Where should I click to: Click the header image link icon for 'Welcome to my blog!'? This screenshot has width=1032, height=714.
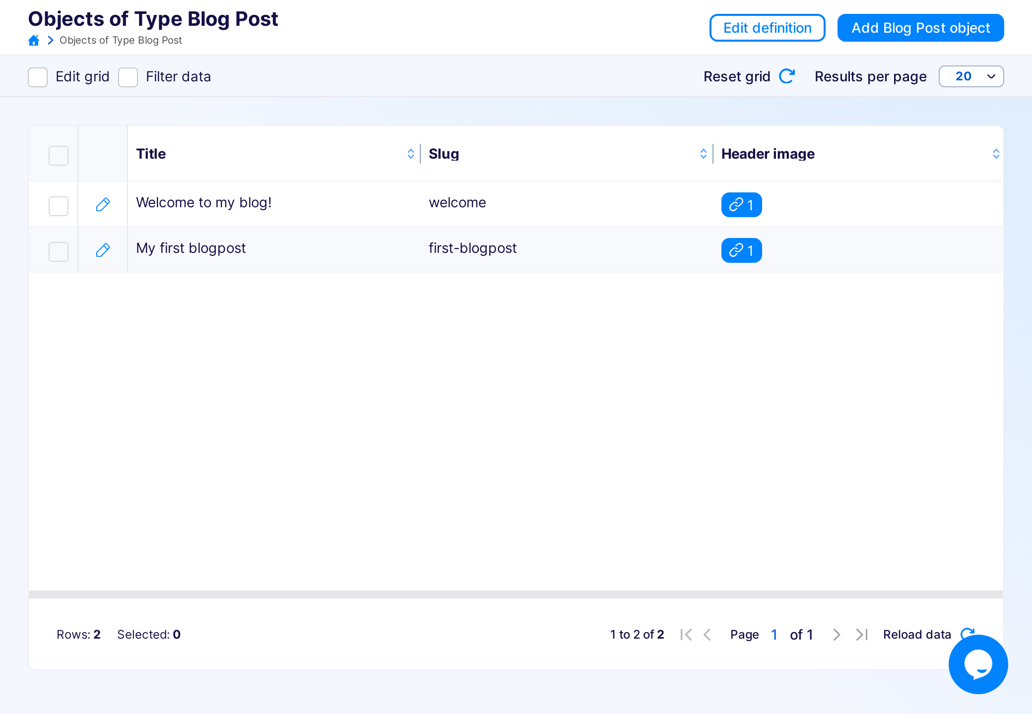coord(740,204)
